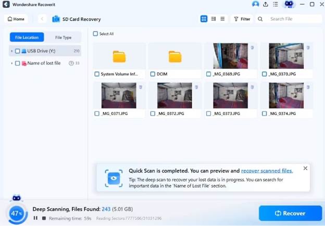This screenshot has width=325, height=226.
Task: Click the _MG_0372.JPG file name
Action: [x=170, y=114]
